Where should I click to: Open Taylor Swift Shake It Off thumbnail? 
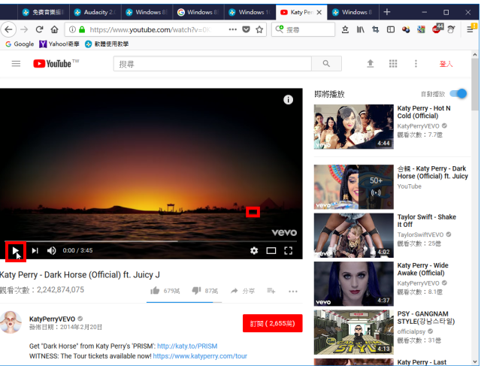353,235
